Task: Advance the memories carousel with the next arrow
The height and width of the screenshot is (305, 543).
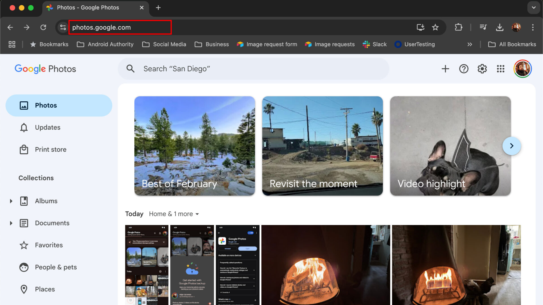Action: tap(512, 146)
